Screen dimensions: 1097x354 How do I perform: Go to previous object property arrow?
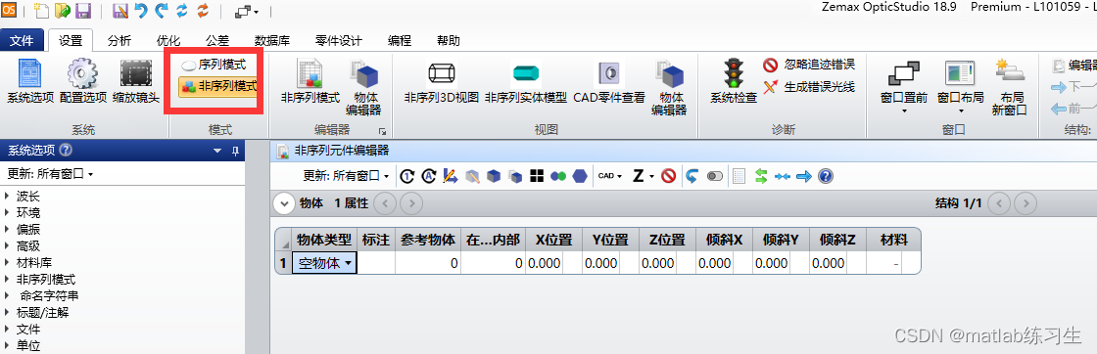coord(385,203)
